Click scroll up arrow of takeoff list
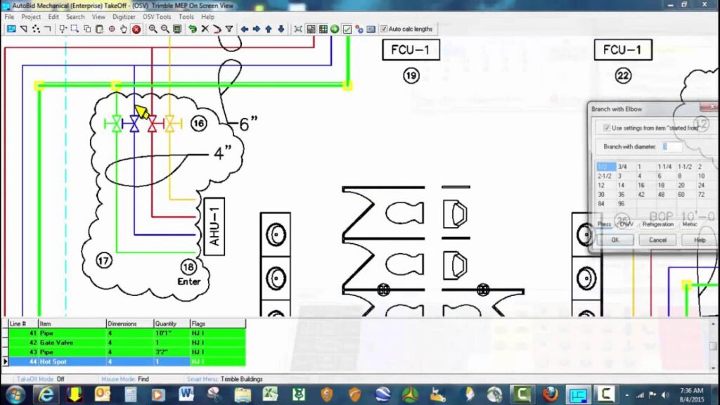The image size is (720, 405). pyautogui.click(x=713, y=324)
